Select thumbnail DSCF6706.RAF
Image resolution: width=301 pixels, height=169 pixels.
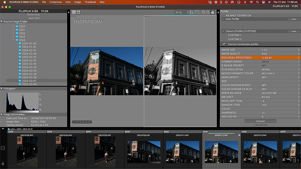(144, 152)
